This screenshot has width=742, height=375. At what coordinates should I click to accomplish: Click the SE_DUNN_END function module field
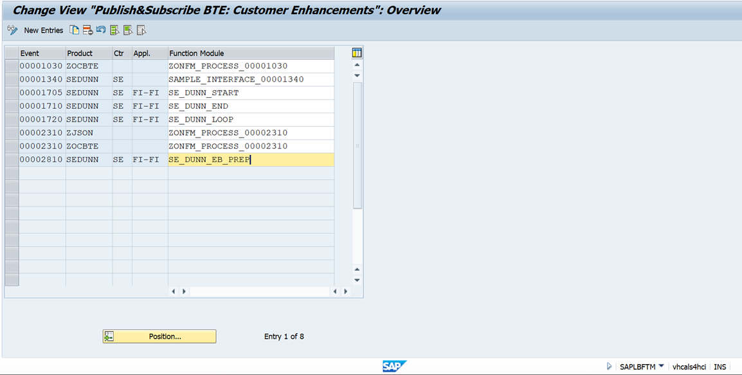pos(251,106)
